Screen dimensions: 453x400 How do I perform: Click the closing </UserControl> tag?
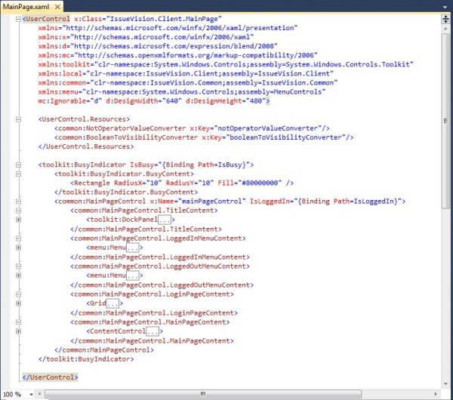(50, 377)
